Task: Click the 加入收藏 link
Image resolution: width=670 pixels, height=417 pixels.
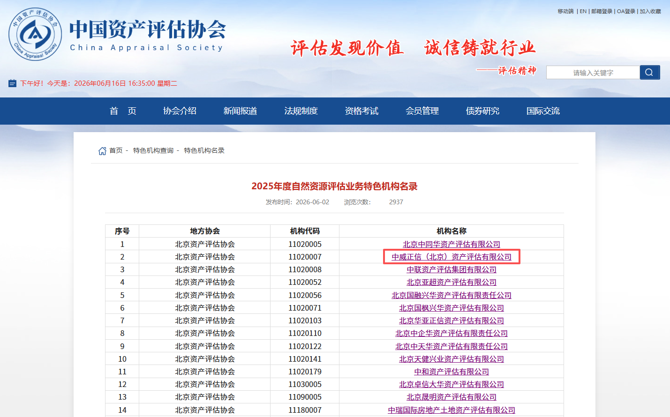Action: (650, 11)
